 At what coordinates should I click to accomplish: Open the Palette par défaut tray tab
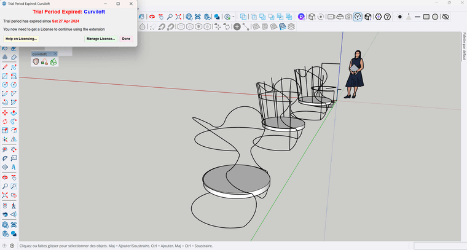(464, 46)
